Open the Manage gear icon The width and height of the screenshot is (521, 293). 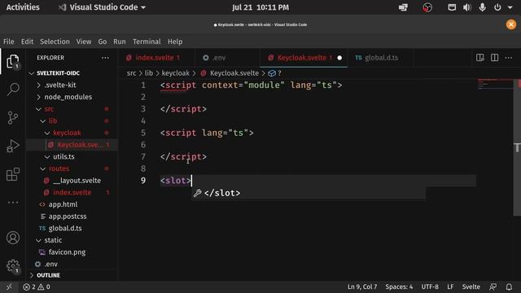point(13,266)
